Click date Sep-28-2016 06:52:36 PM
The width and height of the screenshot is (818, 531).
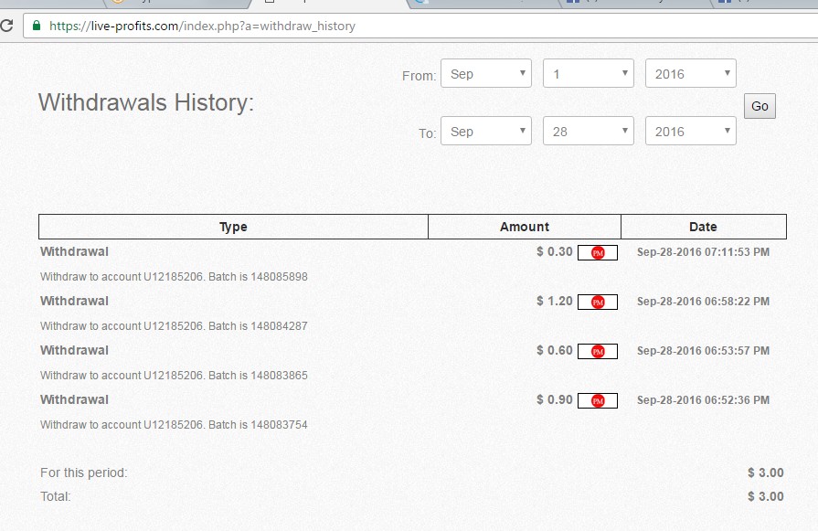(703, 400)
